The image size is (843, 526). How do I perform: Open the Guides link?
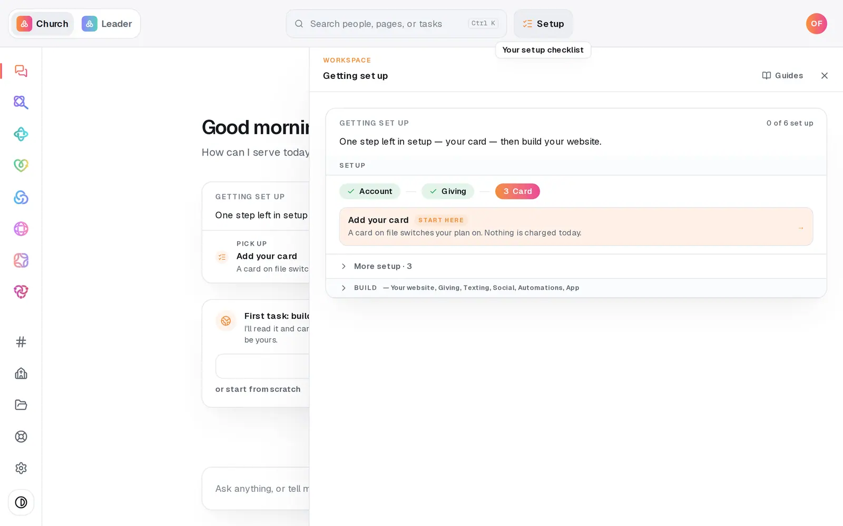pyautogui.click(x=782, y=76)
